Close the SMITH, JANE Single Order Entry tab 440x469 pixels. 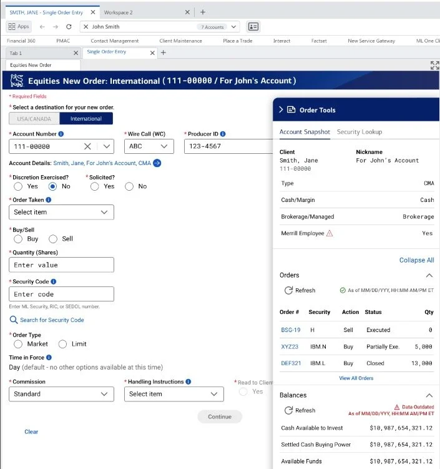[93, 13]
